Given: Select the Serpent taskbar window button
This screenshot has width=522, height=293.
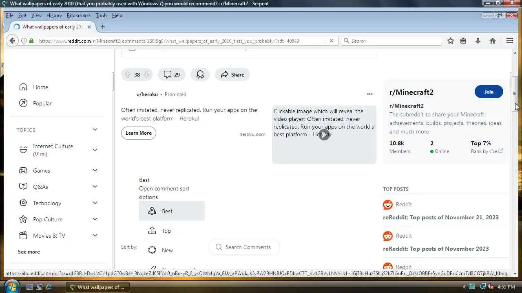Looking at the screenshot, I should [97, 287].
